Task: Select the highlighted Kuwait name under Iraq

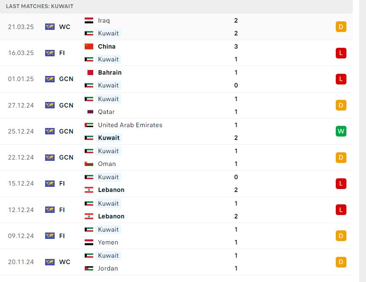Action: 108,33
